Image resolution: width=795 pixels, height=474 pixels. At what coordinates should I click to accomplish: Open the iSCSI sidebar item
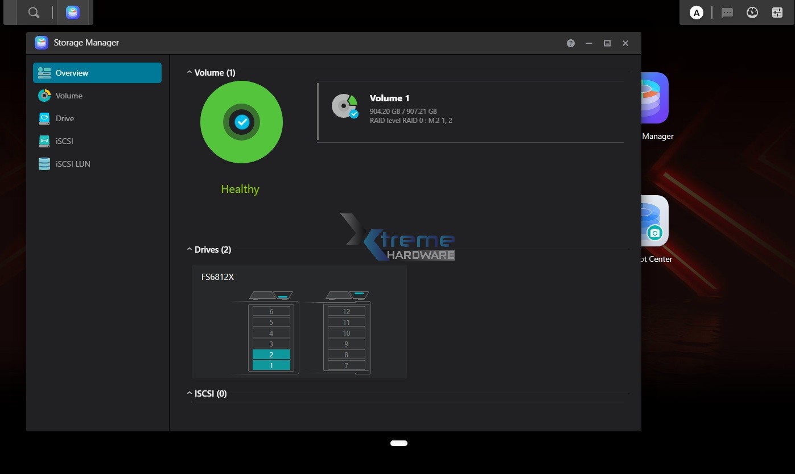(x=64, y=141)
